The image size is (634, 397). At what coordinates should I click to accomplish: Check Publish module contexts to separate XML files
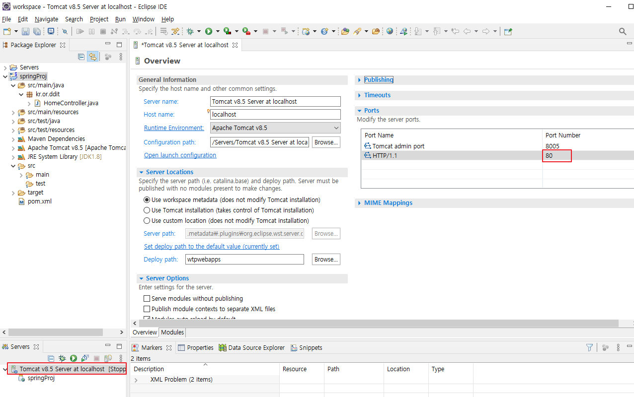[147, 309]
